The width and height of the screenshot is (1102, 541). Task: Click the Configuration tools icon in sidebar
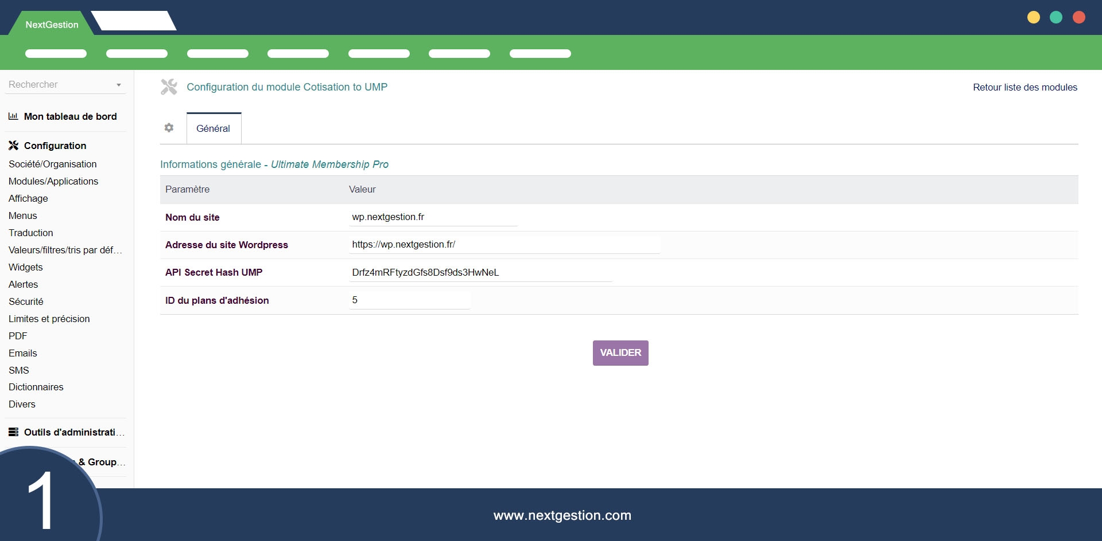14,146
